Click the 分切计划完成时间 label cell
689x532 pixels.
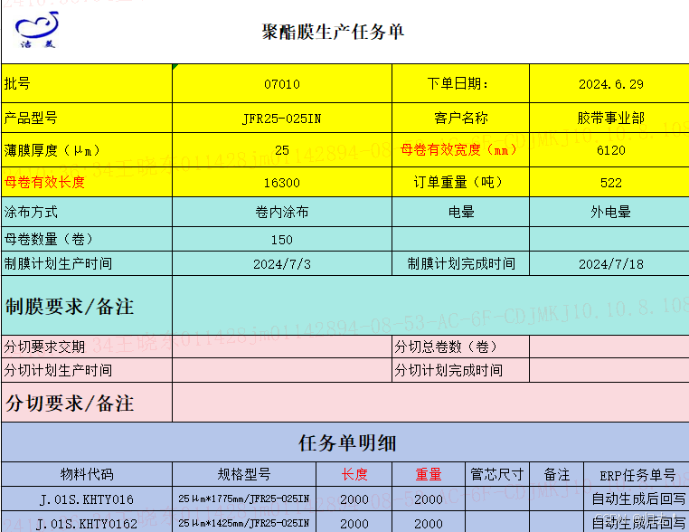[460, 370]
